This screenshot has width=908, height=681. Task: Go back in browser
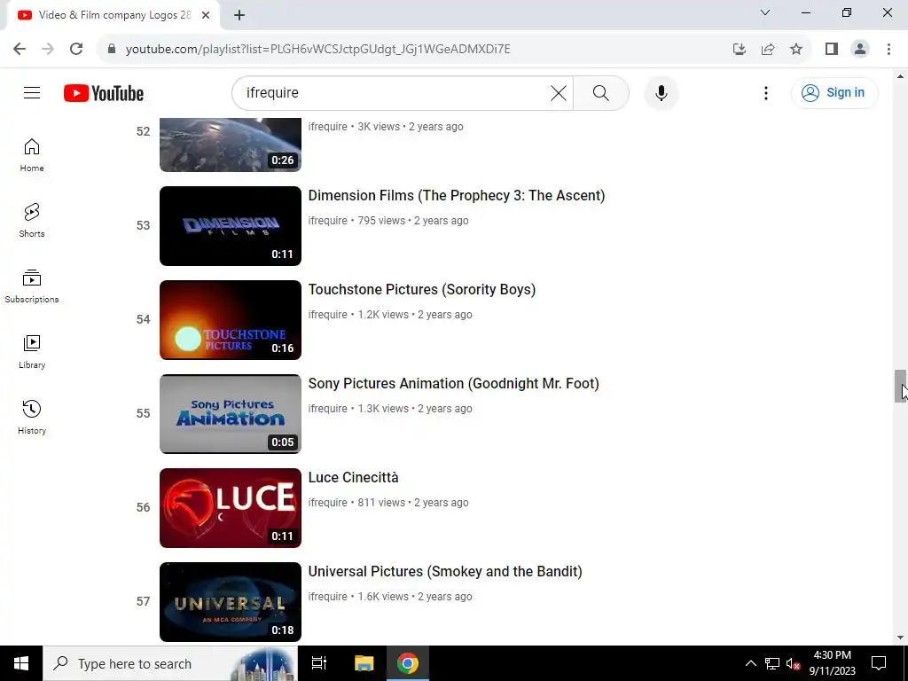tap(20, 49)
